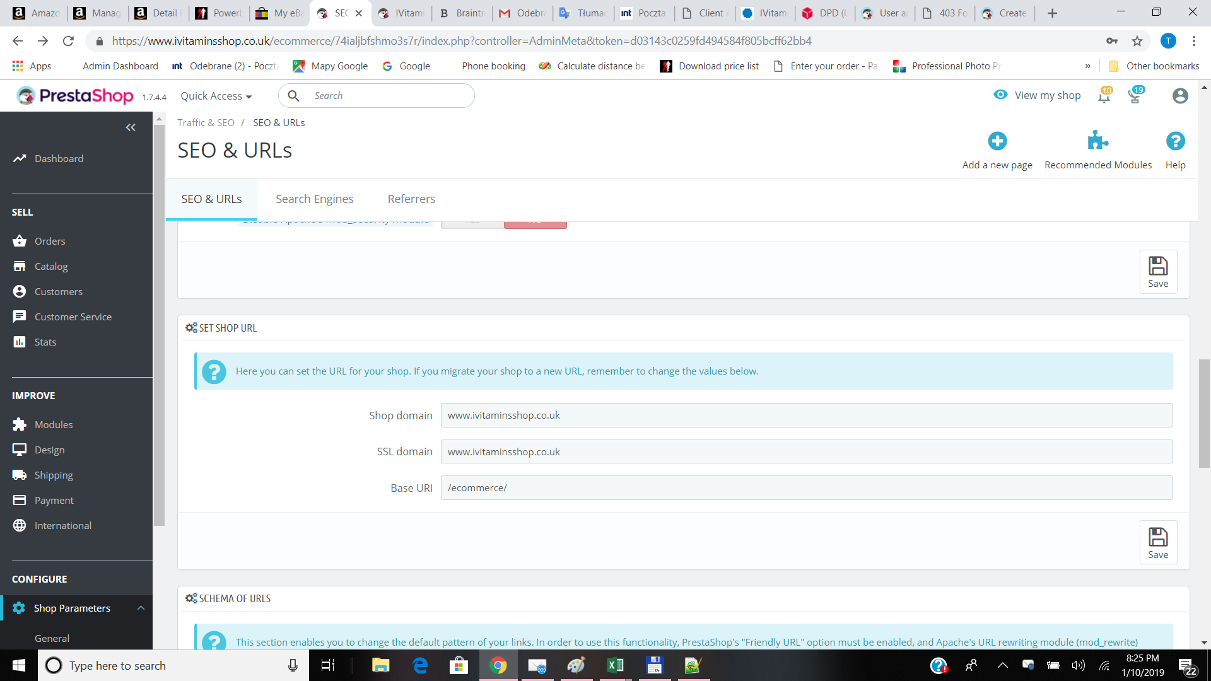Viewport: 1211px width, 681px height.
Task: Open Traffic & SEO breadcrumb link
Action: (x=206, y=123)
